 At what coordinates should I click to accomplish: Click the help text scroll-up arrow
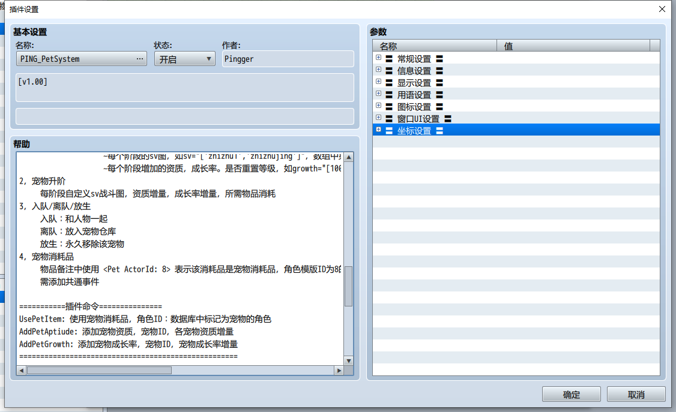coord(349,157)
